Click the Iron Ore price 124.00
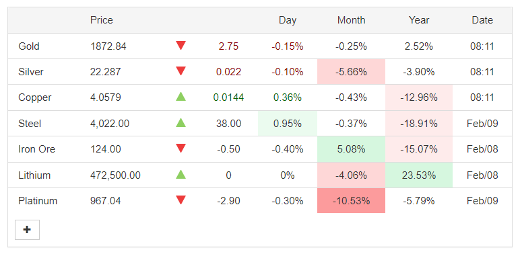The height and width of the screenshot is (254, 520). (x=106, y=149)
